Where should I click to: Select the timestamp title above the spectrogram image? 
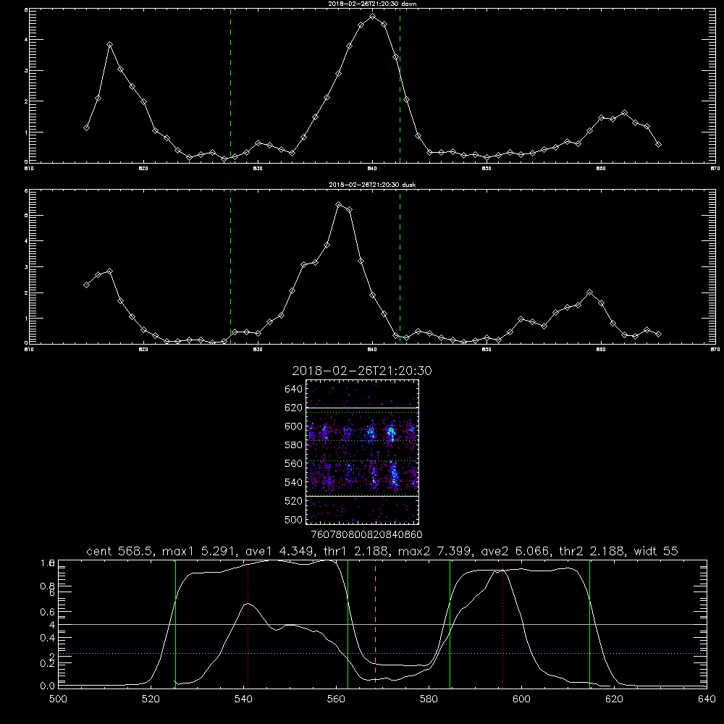click(362, 371)
